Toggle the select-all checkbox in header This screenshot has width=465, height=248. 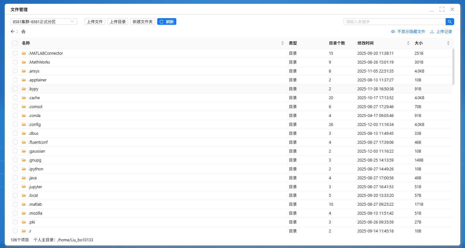pyautogui.click(x=15, y=43)
